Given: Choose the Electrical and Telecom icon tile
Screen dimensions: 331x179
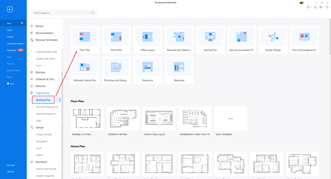Looking at the screenshot, I should tap(179, 36).
